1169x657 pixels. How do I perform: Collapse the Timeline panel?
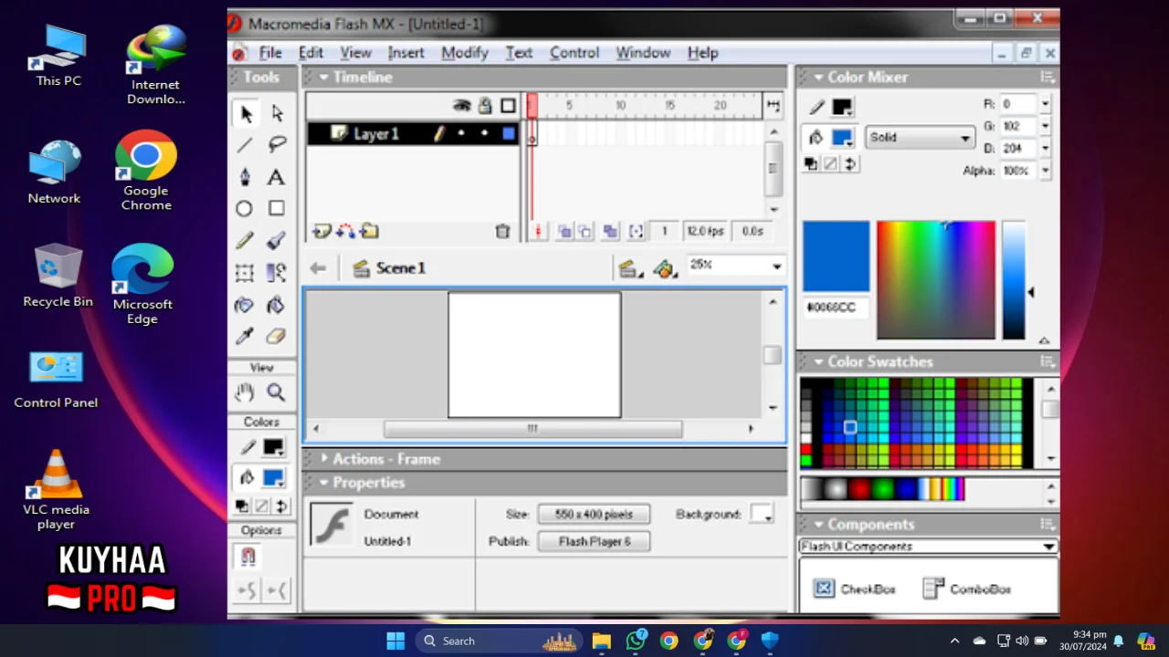coord(323,78)
